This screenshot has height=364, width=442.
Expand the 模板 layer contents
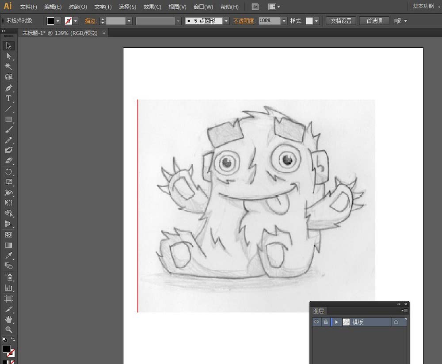pos(336,322)
